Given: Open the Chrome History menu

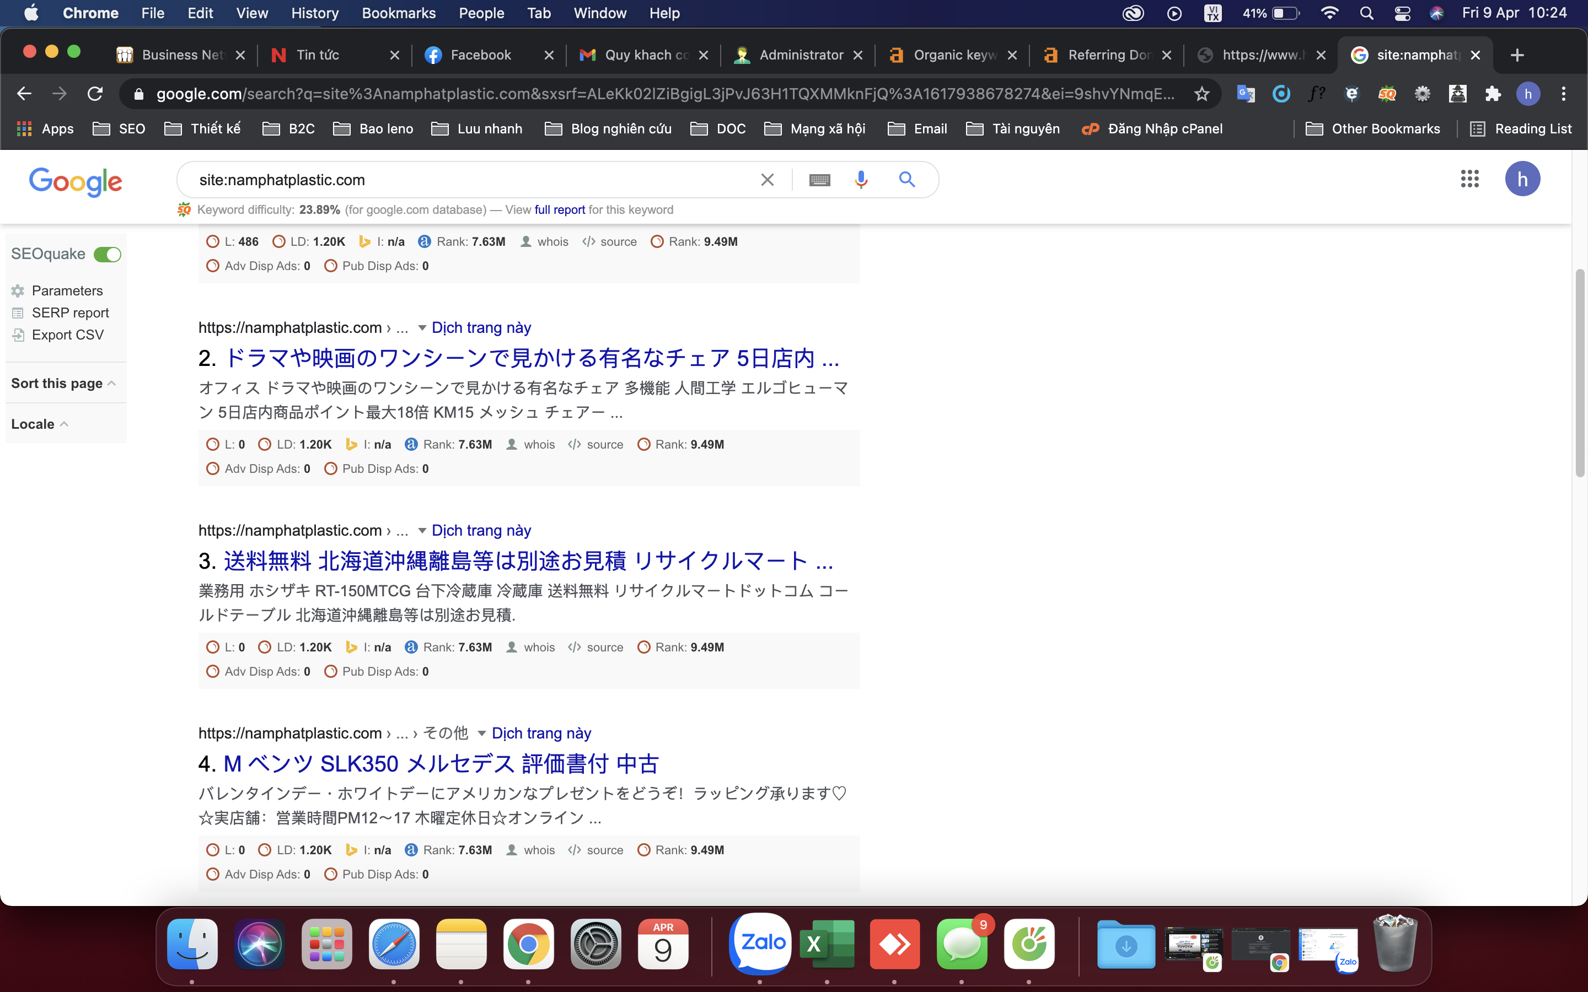Looking at the screenshot, I should pos(315,13).
